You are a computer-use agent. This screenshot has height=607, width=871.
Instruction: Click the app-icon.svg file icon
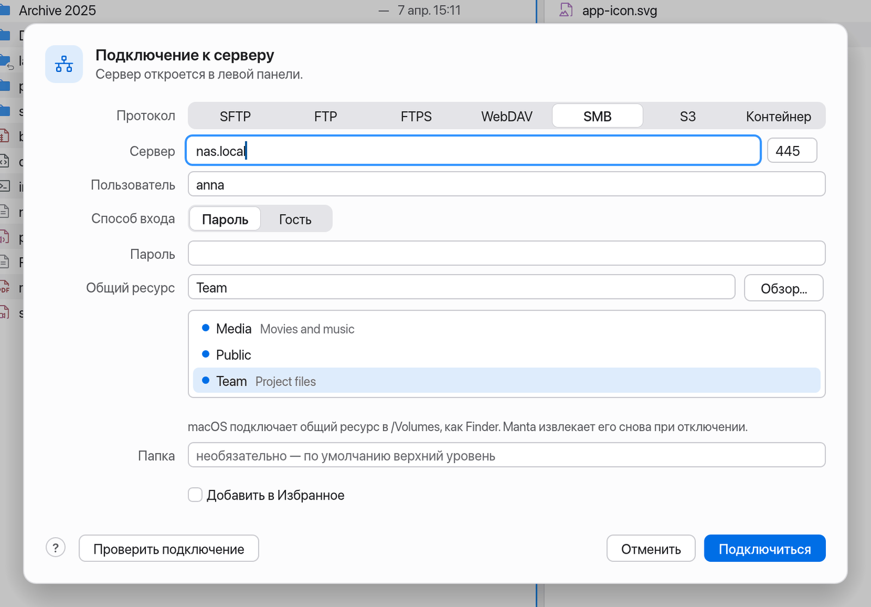click(566, 10)
